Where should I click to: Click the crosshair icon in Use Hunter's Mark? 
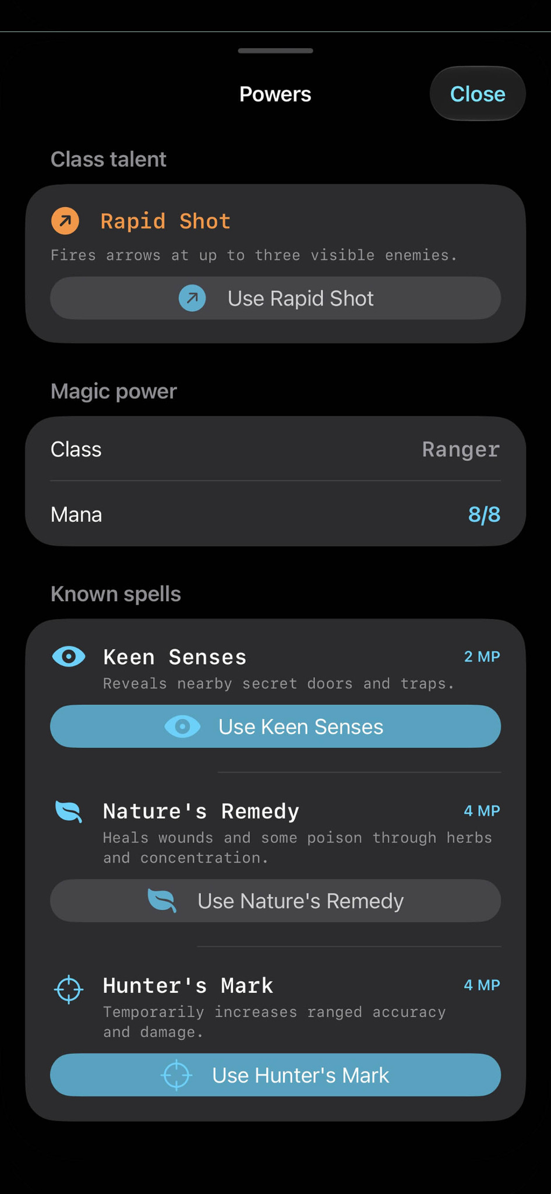tap(176, 1075)
